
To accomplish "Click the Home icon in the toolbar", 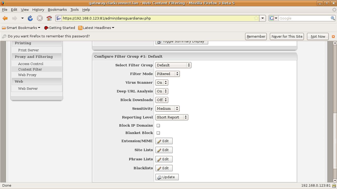I will coord(49,18).
